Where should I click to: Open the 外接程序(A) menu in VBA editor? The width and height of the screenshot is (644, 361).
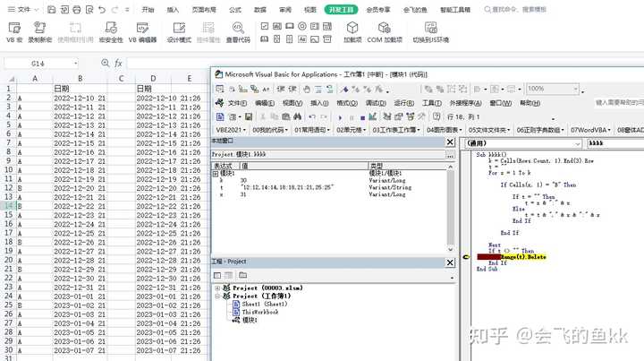point(465,103)
